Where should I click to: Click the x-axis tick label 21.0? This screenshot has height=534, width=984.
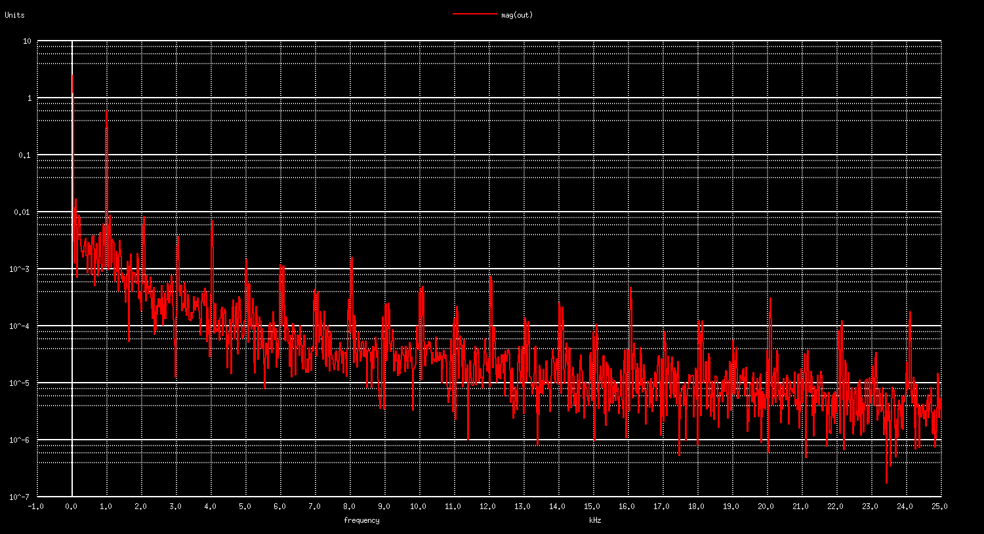801,506
